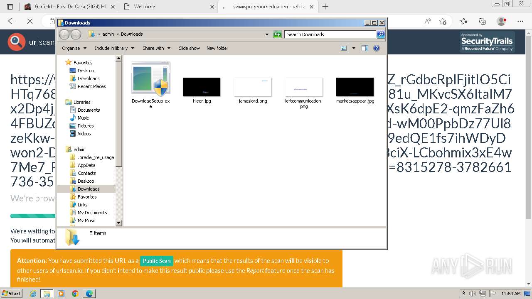
Task: Open Include in library menu
Action: tap(114, 48)
